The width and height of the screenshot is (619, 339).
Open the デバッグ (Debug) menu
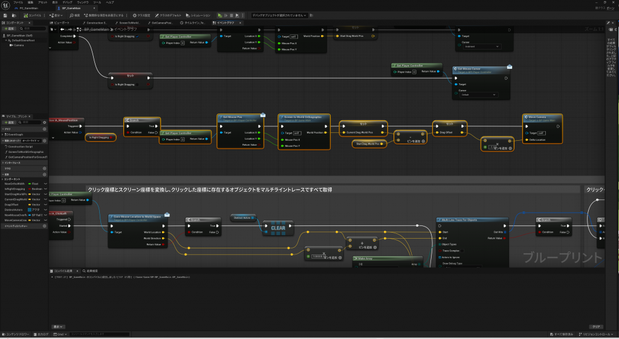click(68, 2)
